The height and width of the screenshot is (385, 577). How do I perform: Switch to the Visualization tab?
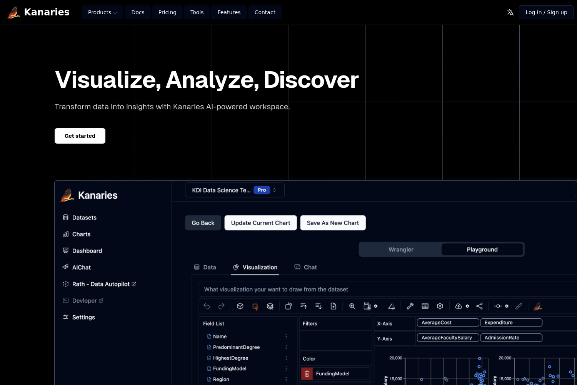(255, 267)
